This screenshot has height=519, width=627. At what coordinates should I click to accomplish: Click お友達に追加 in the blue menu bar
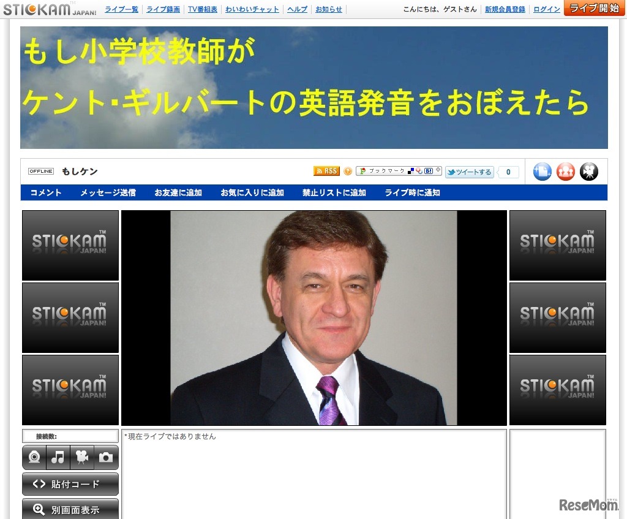coord(178,192)
